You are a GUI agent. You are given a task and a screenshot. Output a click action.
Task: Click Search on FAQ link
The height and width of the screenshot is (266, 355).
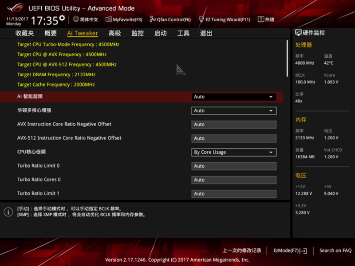point(335,250)
